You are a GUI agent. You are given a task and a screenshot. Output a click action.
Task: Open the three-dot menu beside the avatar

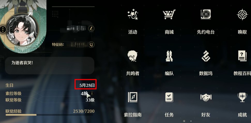click(3, 29)
